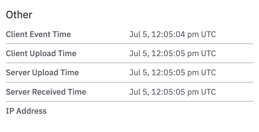Click the empty IP Address value area

pos(172,111)
